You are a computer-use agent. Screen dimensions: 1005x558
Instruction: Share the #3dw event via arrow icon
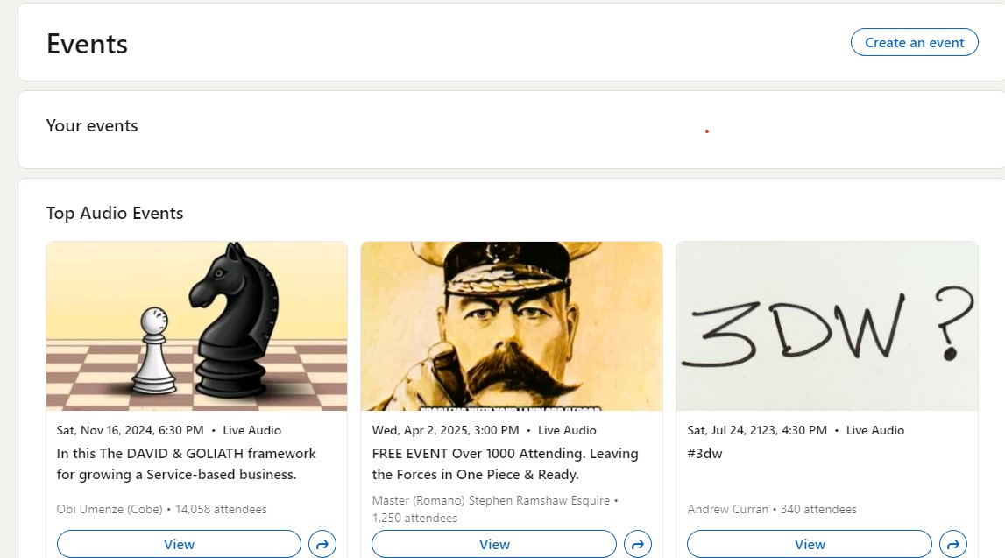point(953,544)
